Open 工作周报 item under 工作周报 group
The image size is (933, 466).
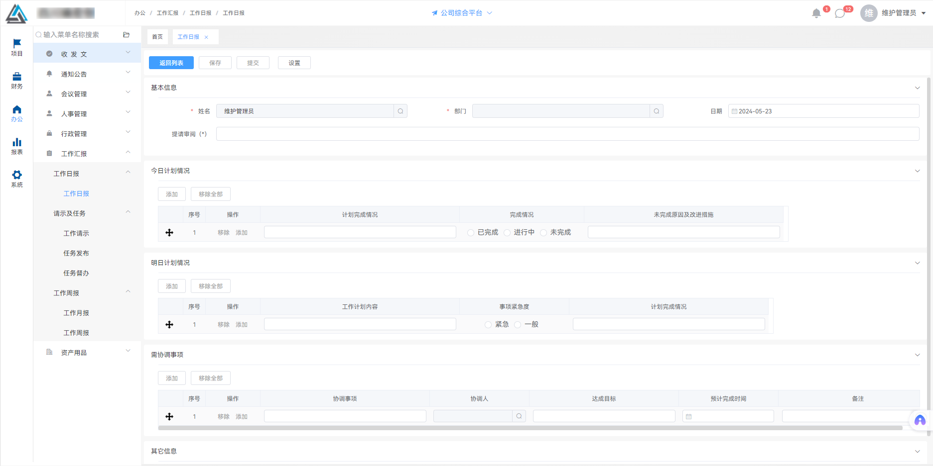(76, 333)
